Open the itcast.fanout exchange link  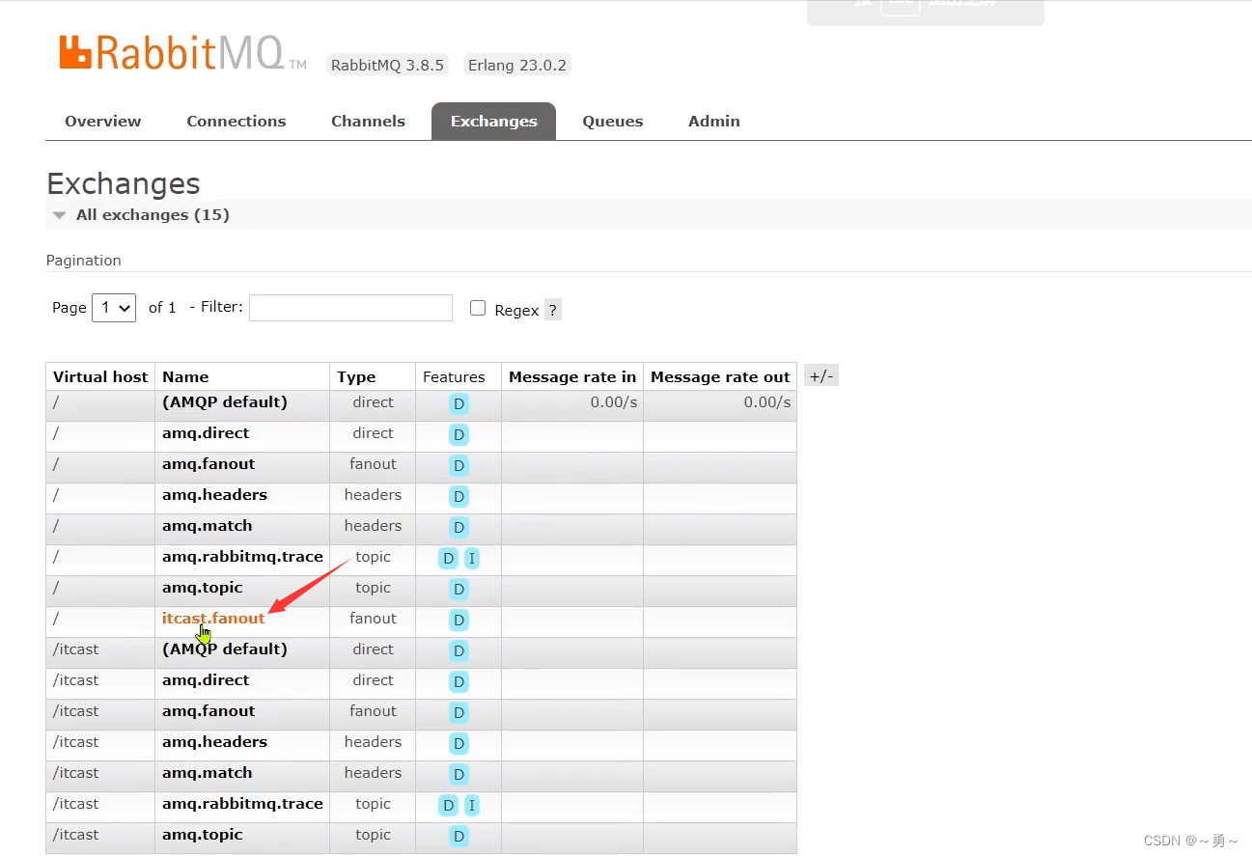click(x=213, y=618)
